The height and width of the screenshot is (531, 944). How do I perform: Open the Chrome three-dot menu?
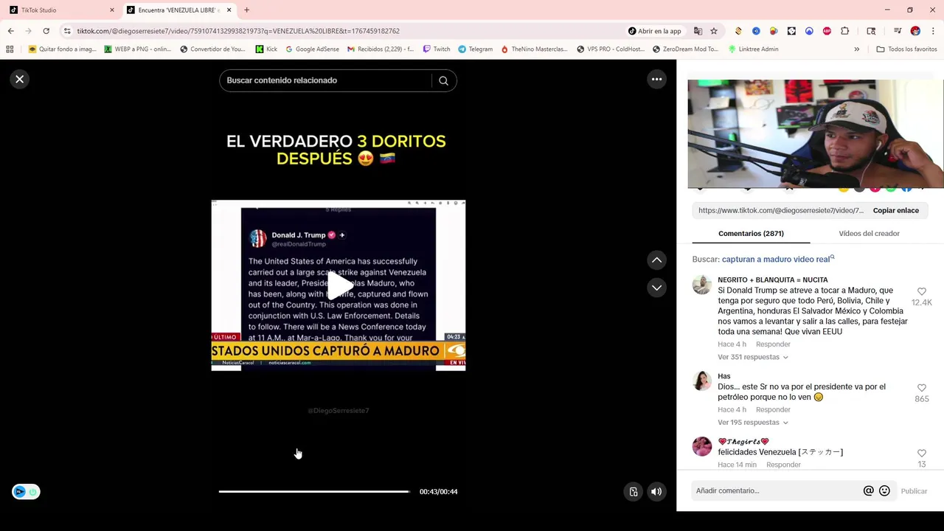(934, 31)
